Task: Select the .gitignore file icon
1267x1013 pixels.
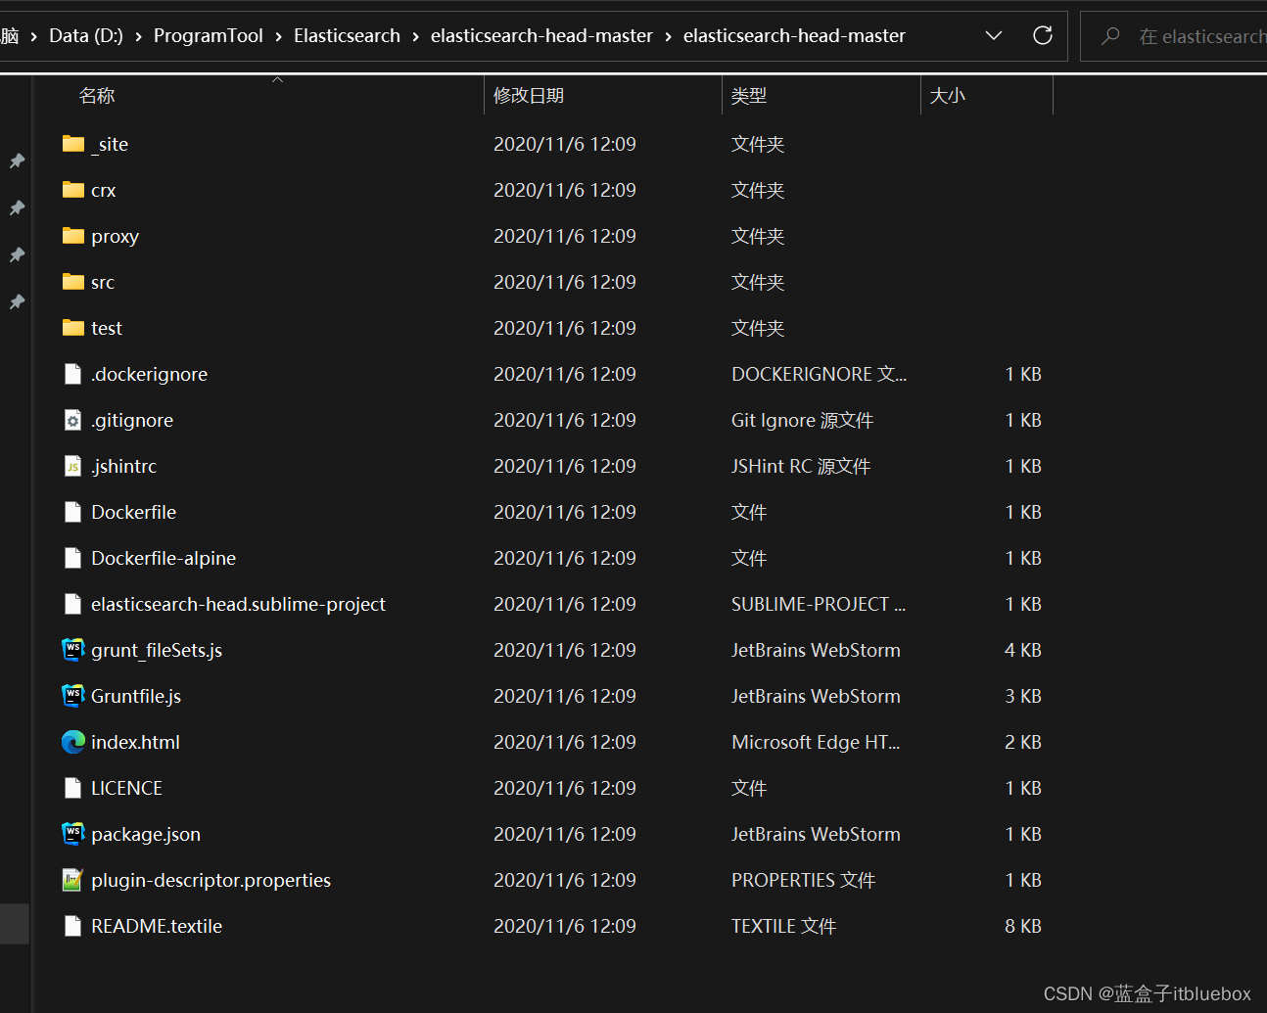Action: pyautogui.click(x=73, y=420)
